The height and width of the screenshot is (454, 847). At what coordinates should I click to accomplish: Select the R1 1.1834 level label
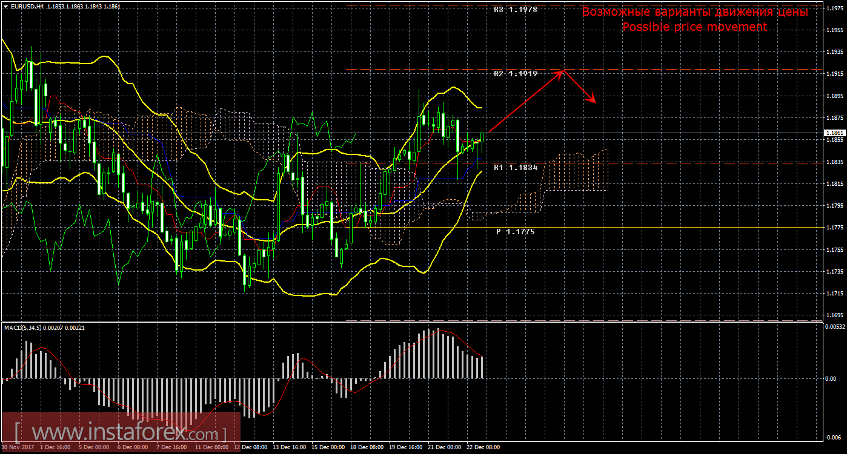(x=516, y=167)
